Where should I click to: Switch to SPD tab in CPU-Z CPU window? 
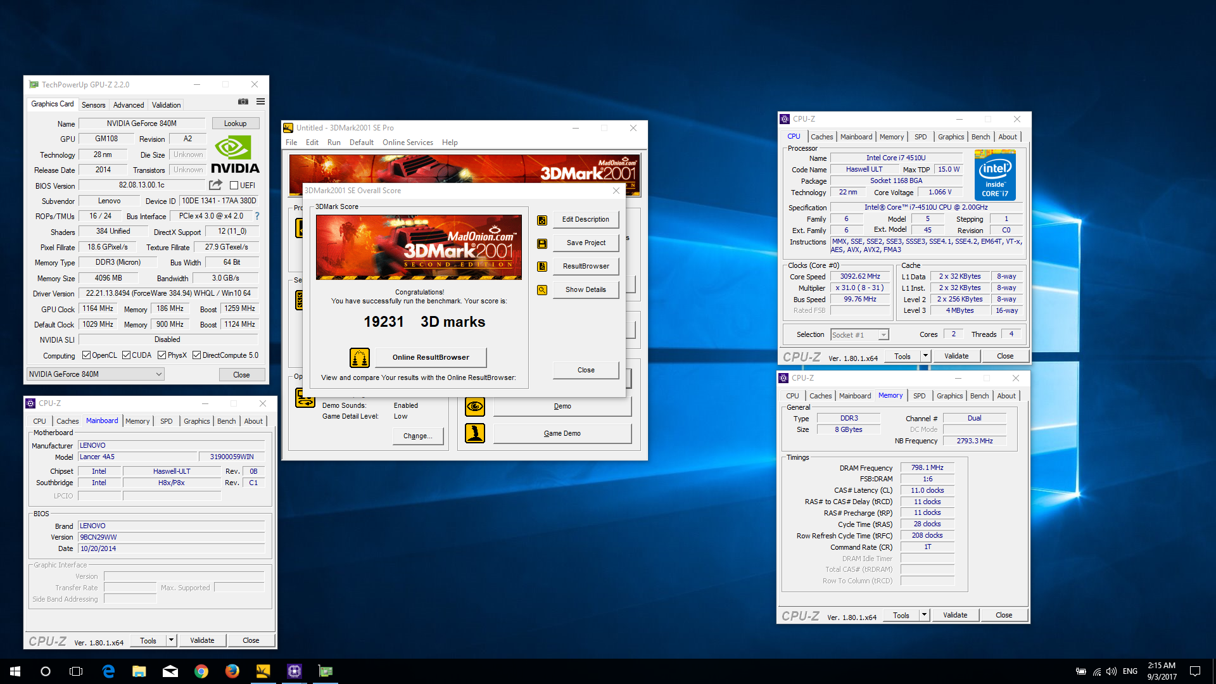tap(920, 137)
